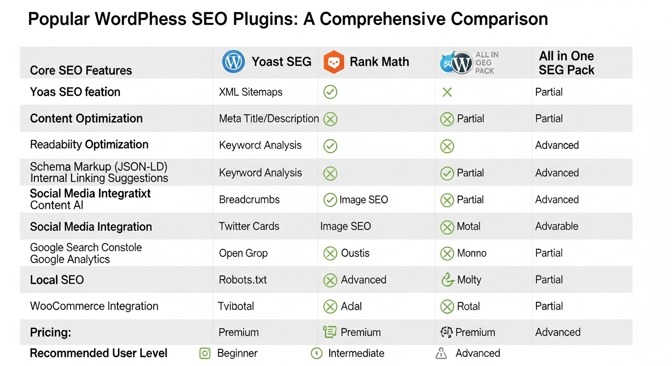Select the Core SEO Features column header
The width and height of the screenshot is (672, 366).
coord(81,71)
